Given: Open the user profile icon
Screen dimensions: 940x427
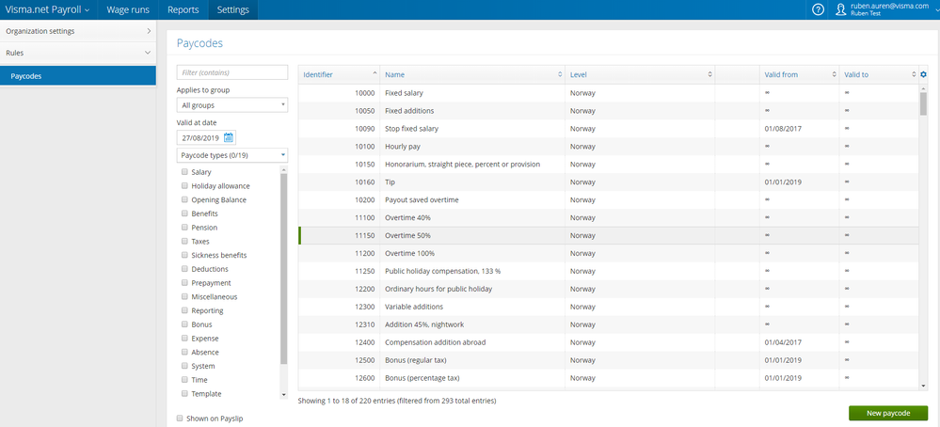Looking at the screenshot, I should (x=840, y=9).
